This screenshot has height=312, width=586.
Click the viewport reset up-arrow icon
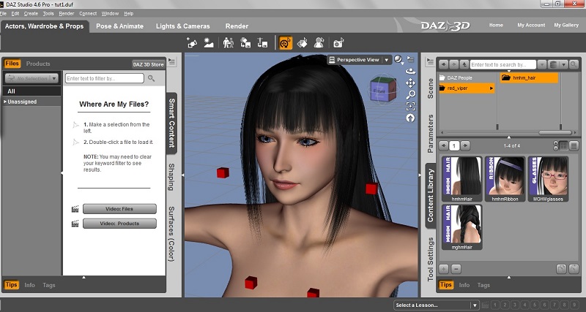coord(410,118)
